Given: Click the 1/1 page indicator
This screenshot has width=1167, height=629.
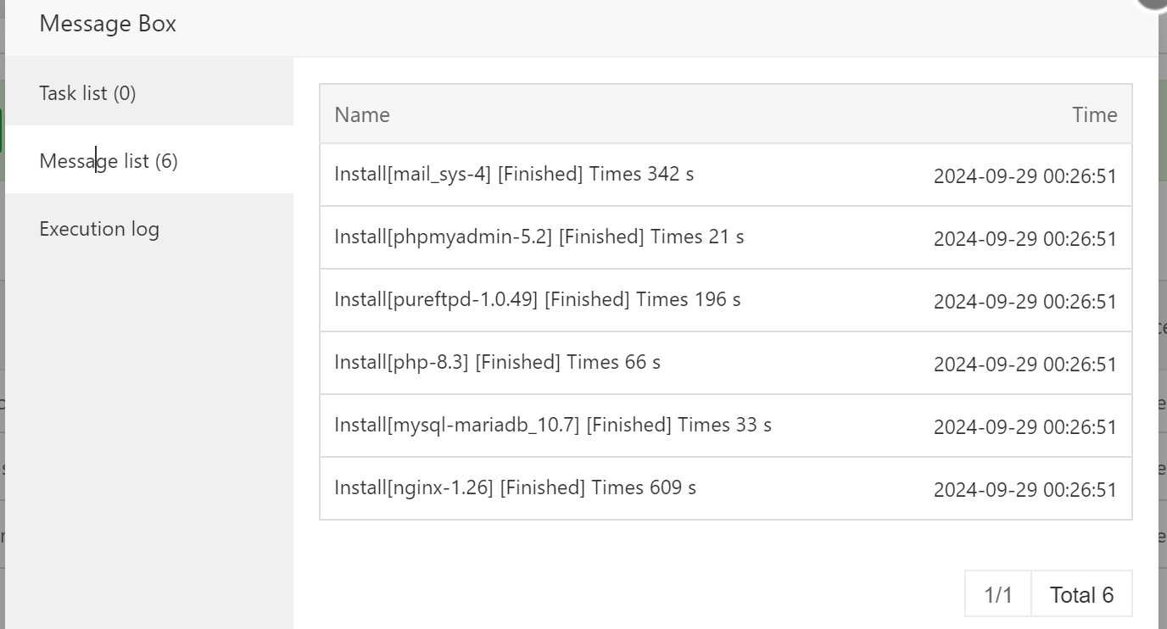Looking at the screenshot, I should [x=998, y=594].
